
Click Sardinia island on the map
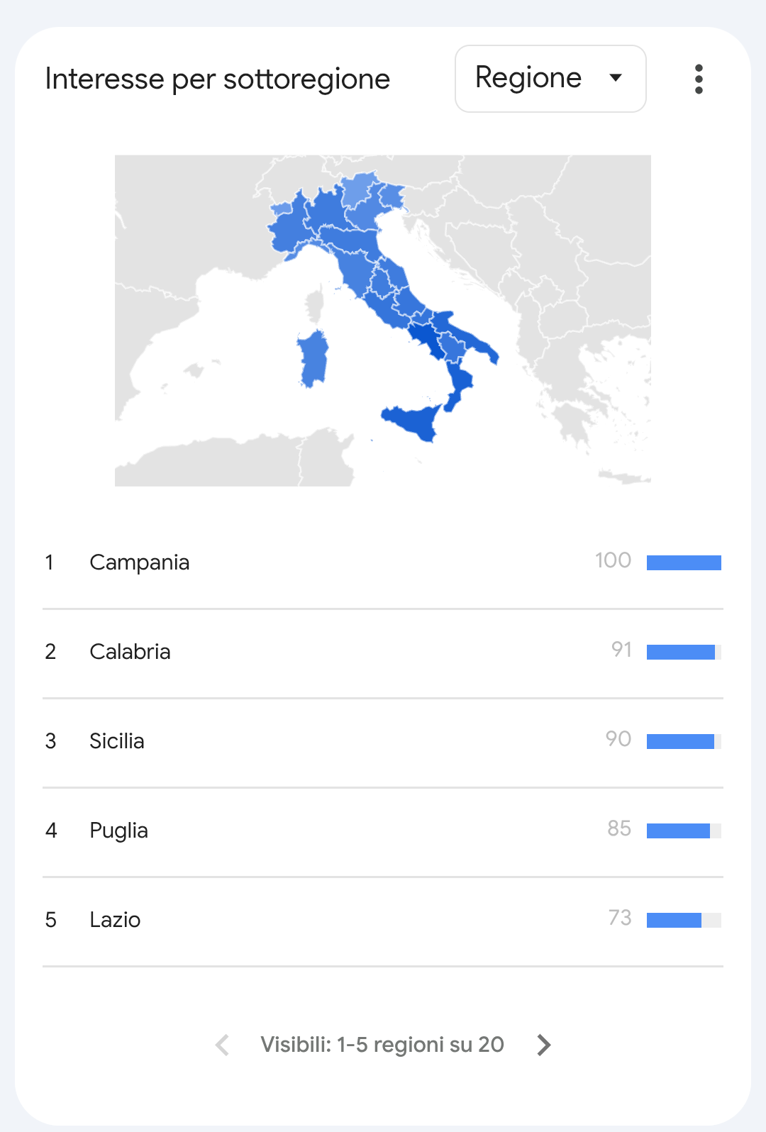[313, 359]
